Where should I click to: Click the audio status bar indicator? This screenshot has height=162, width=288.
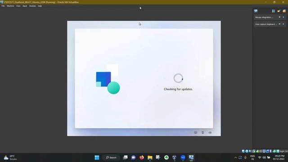click(250, 151)
